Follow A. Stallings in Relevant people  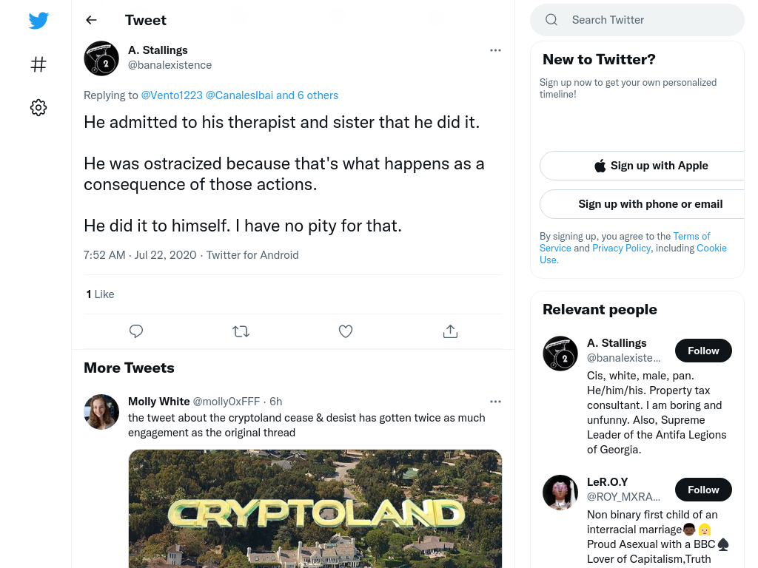pos(703,351)
